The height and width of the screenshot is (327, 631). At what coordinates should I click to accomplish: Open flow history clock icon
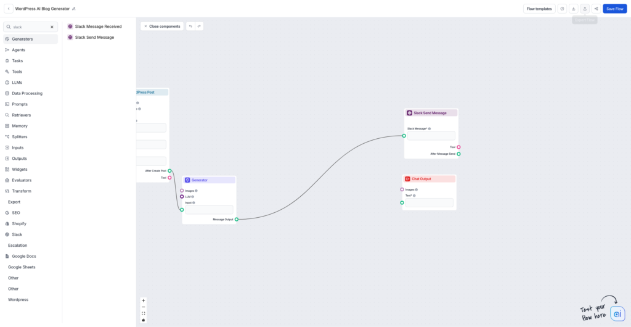point(562,9)
